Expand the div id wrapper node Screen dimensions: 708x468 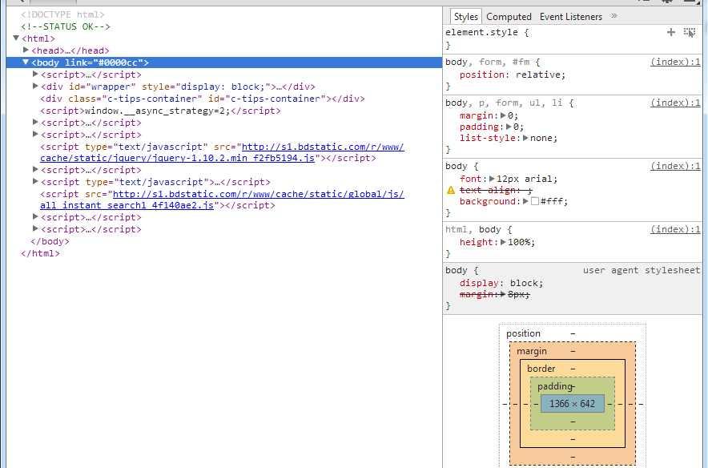(36, 86)
